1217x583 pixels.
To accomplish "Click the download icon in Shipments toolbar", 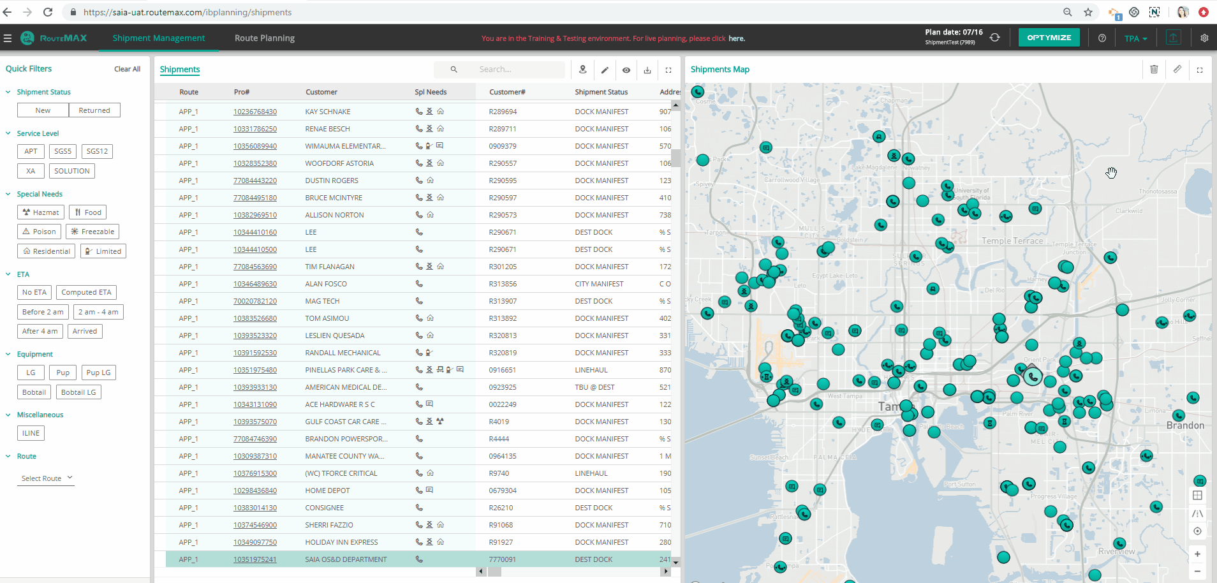I will click(x=647, y=70).
